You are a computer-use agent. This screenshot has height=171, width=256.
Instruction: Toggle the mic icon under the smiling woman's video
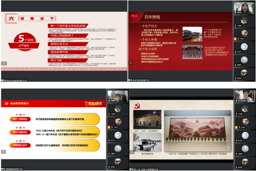tap(235, 12)
